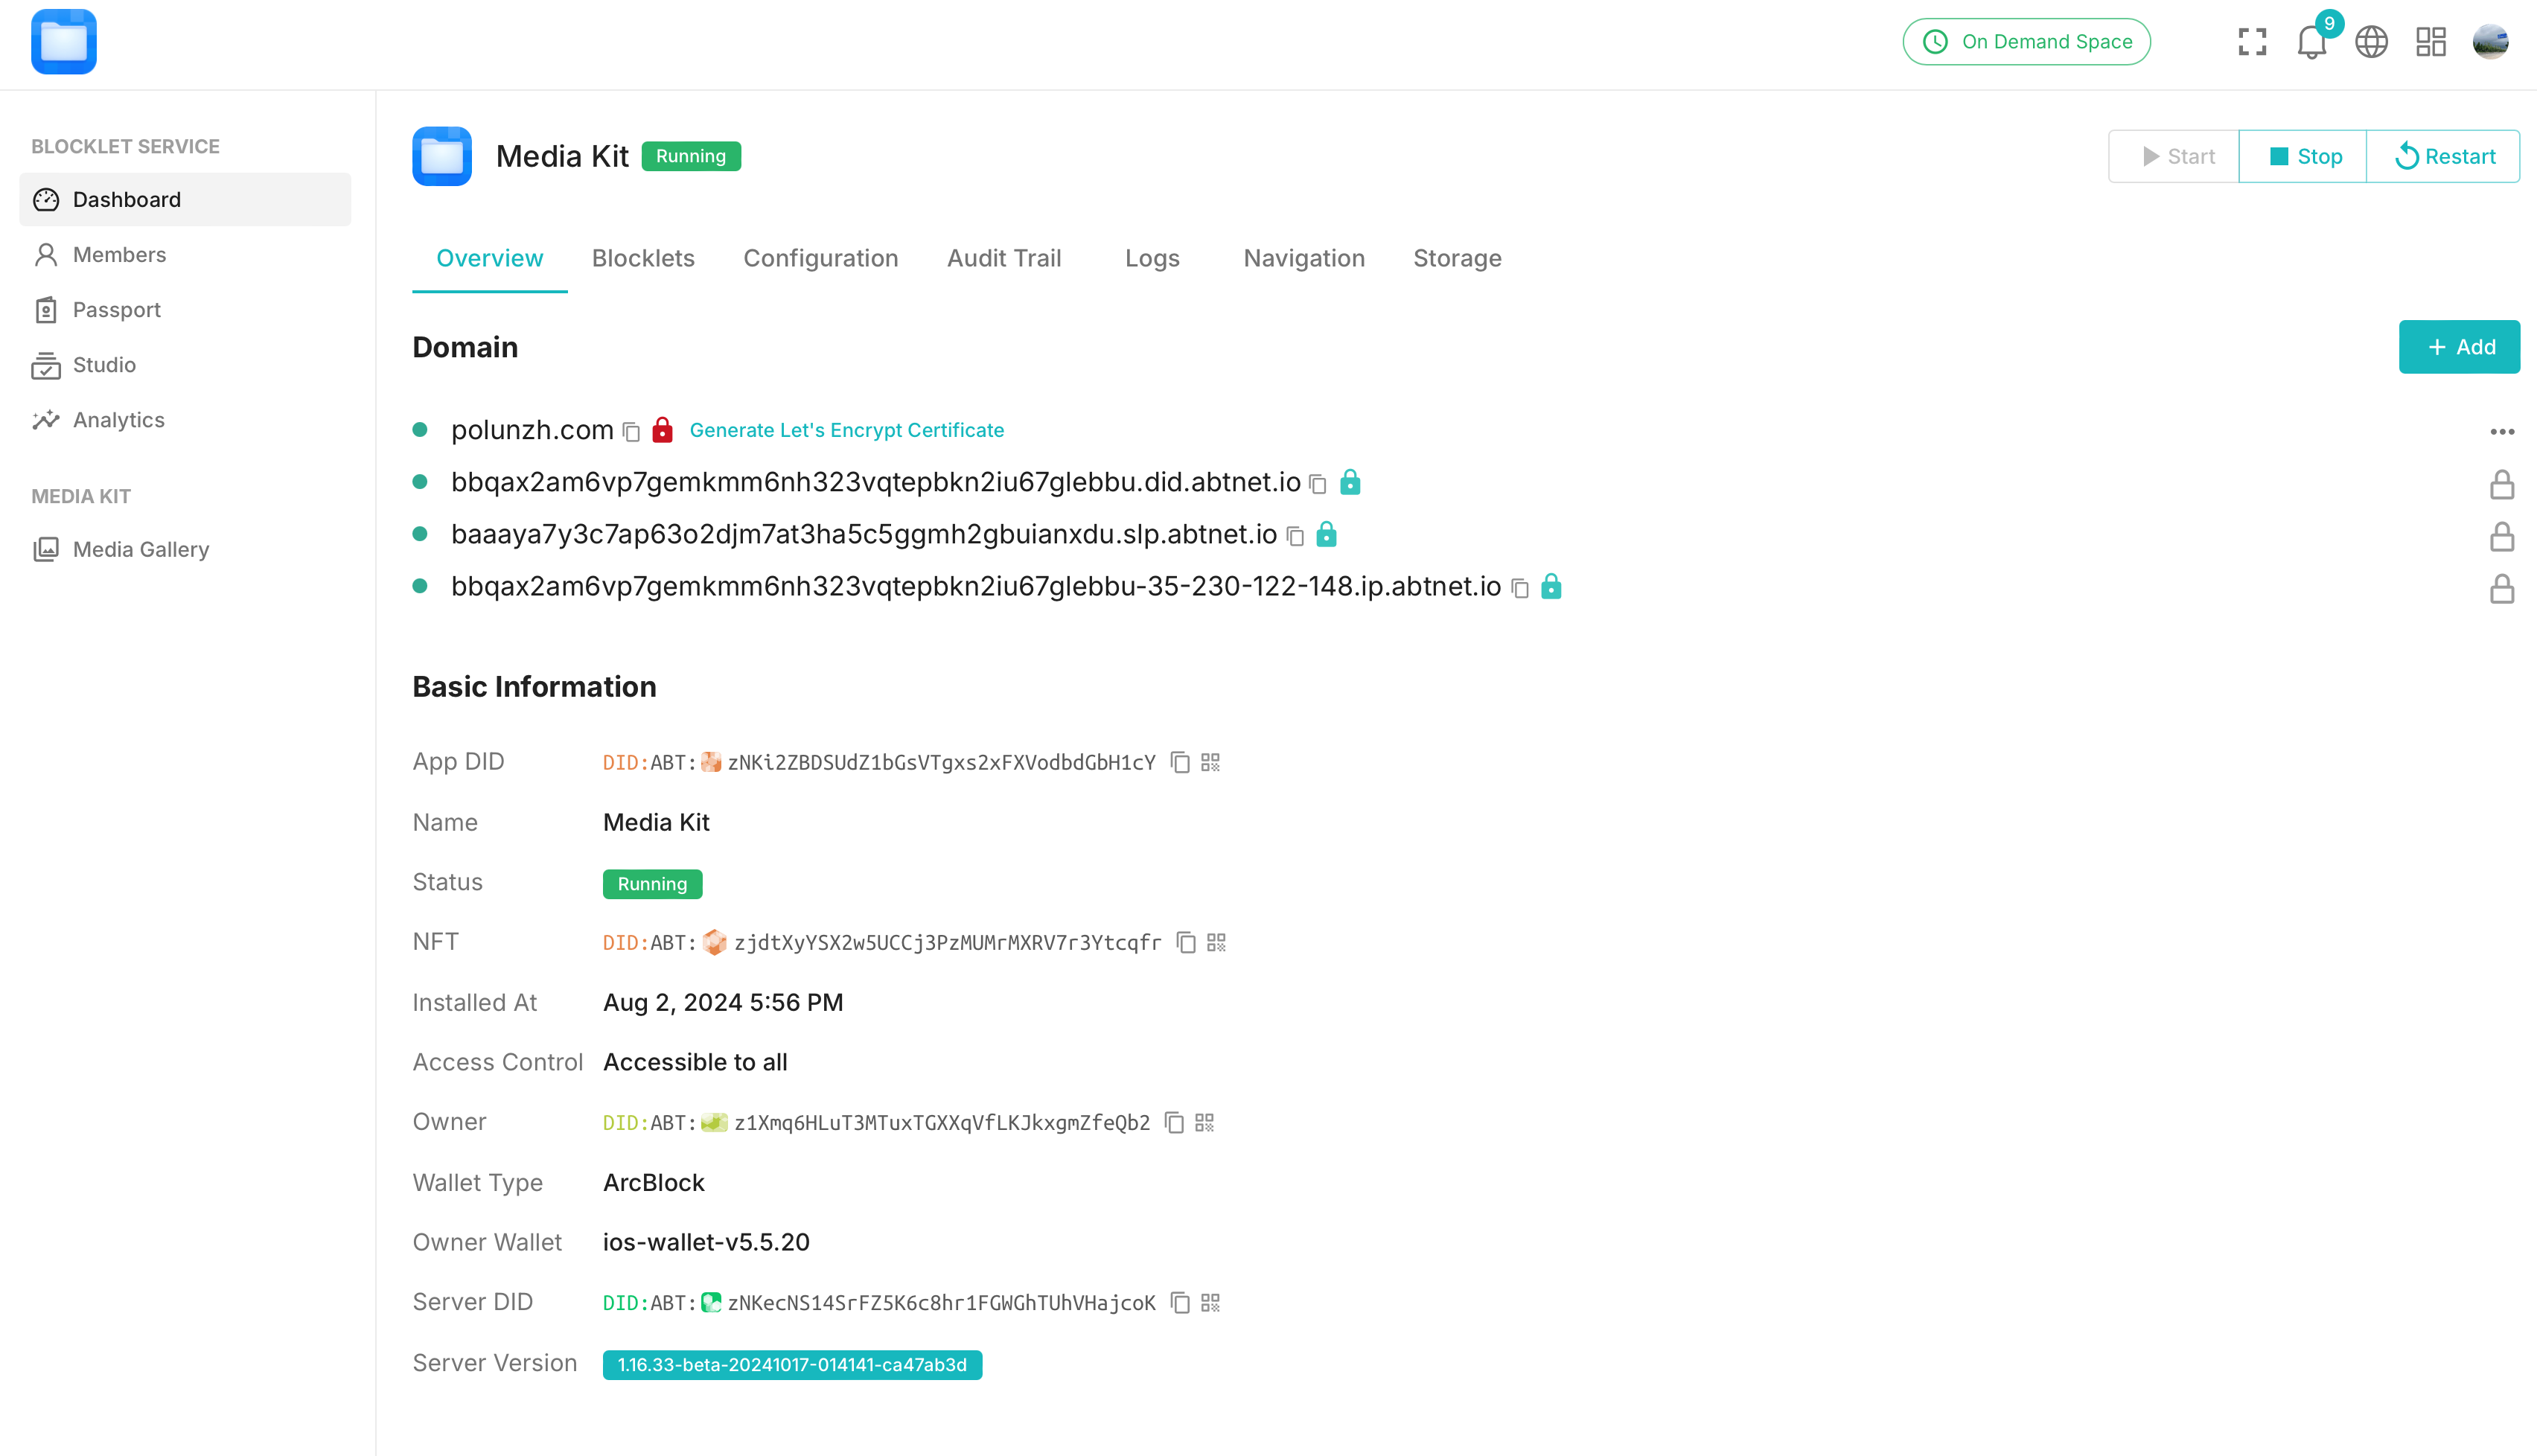Click lock icon for slp.abtnet.io row
Viewport: 2537px width, 1456px height.
tap(2501, 537)
